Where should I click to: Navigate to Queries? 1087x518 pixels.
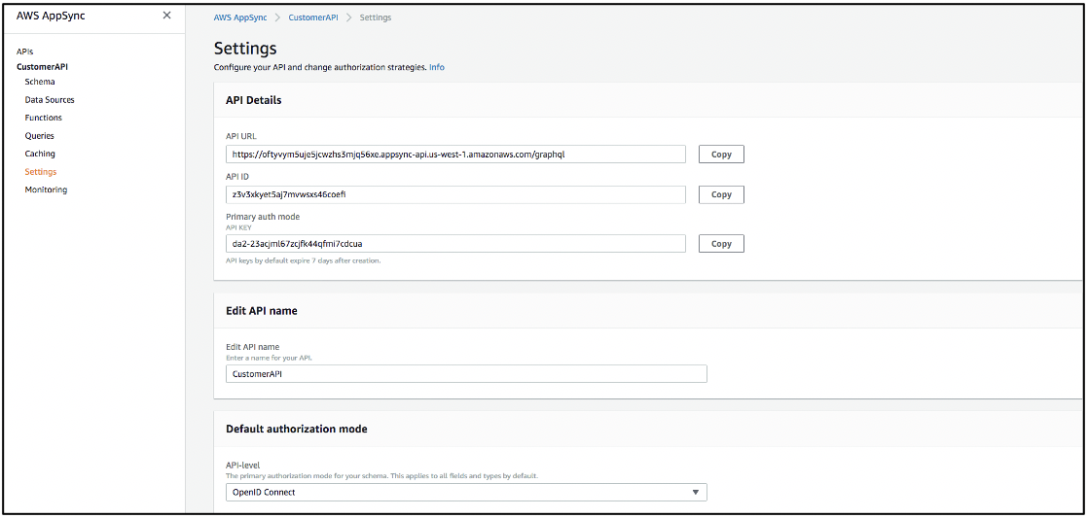[x=40, y=136]
